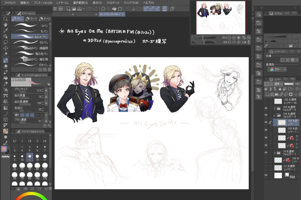
Task: Click the new layer folder icon
Action: tap(277, 94)
